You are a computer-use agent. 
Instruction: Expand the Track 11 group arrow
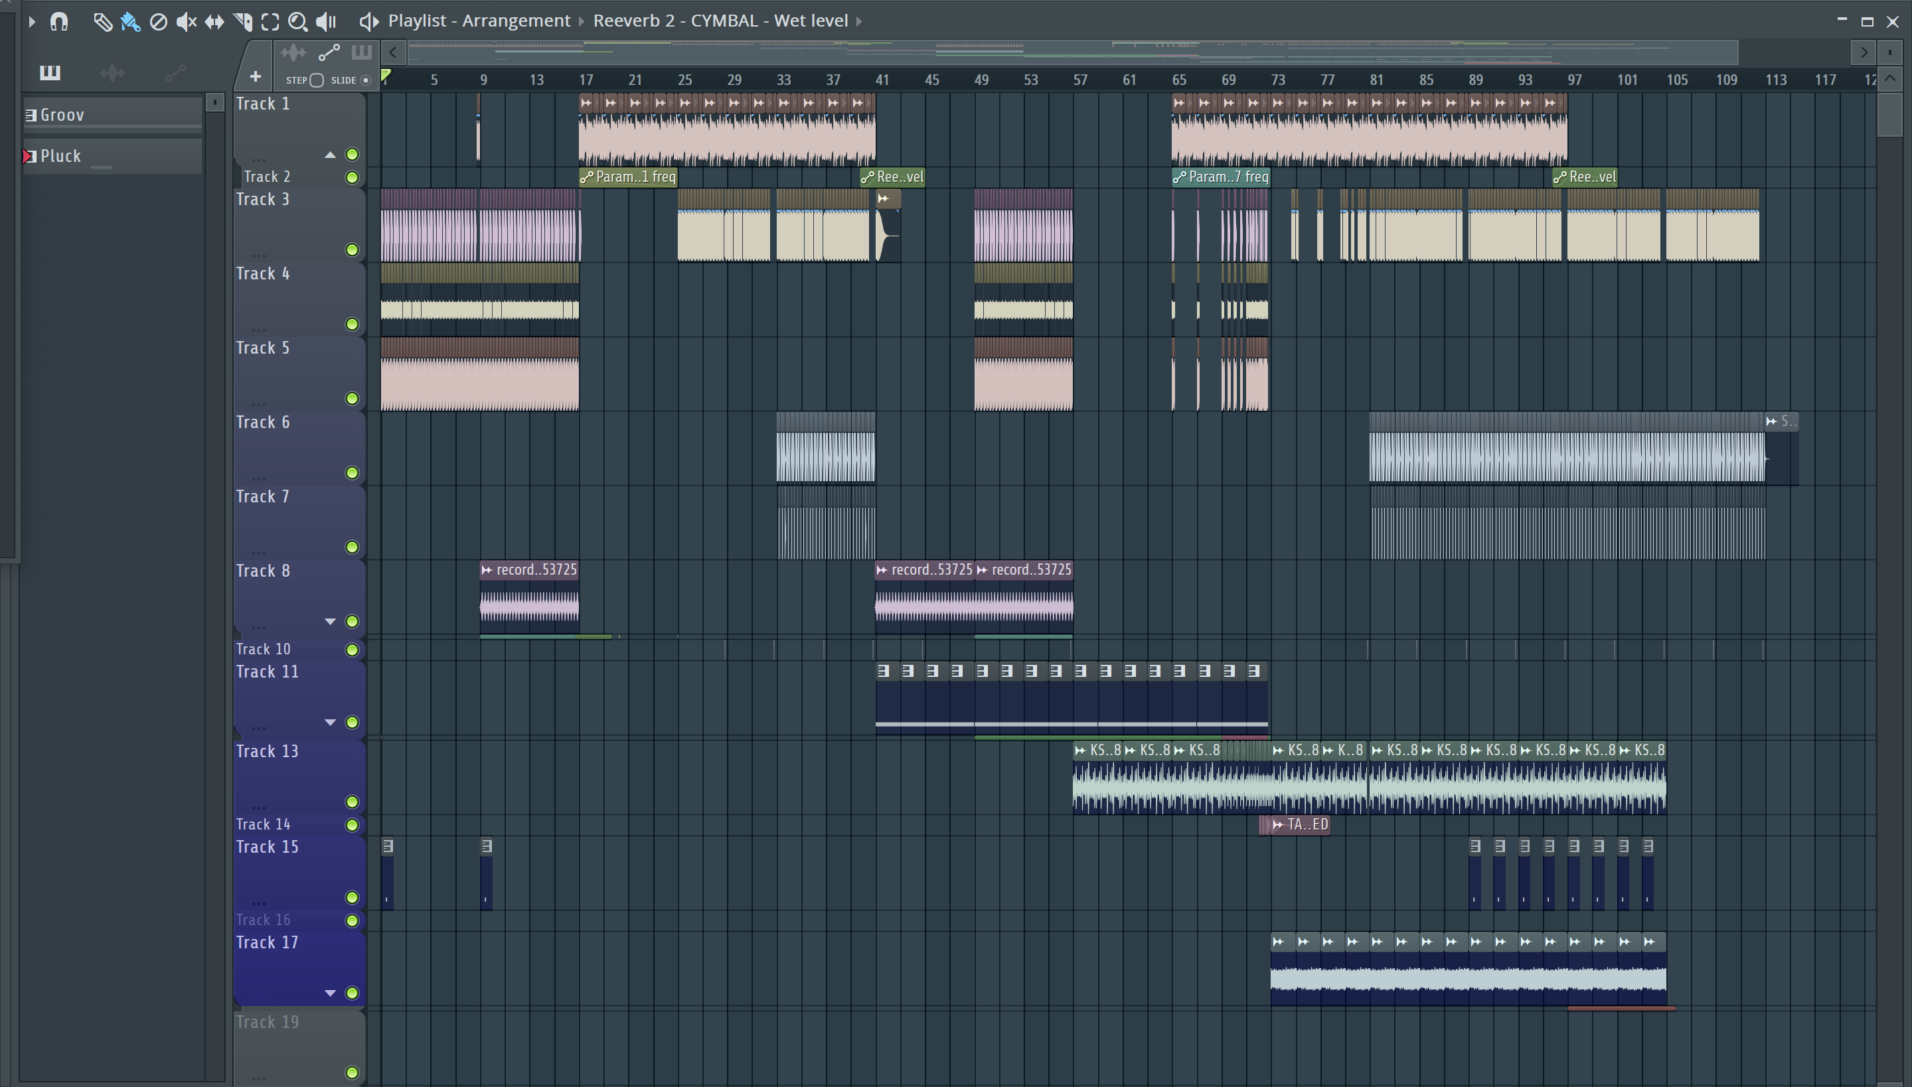pos(330,722)
